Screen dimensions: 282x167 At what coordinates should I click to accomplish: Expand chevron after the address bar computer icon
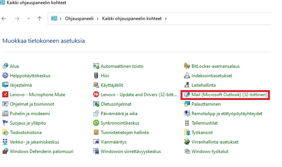point(61,19)
